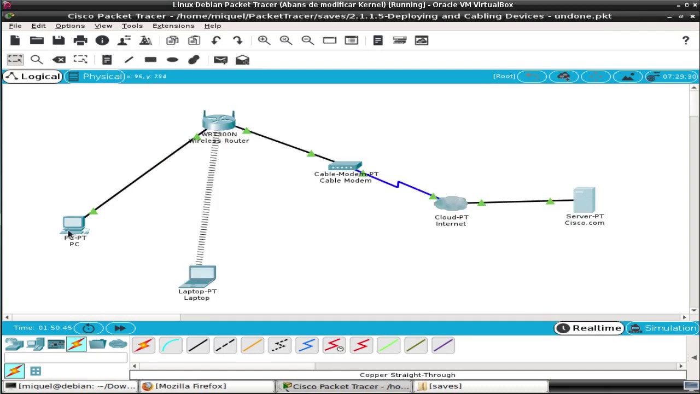Image resolution: width=700 pixels, height=394 pixels.
Task: Select the orange Fiber cable
Action: pyautogui.click(x=252, y=345)
